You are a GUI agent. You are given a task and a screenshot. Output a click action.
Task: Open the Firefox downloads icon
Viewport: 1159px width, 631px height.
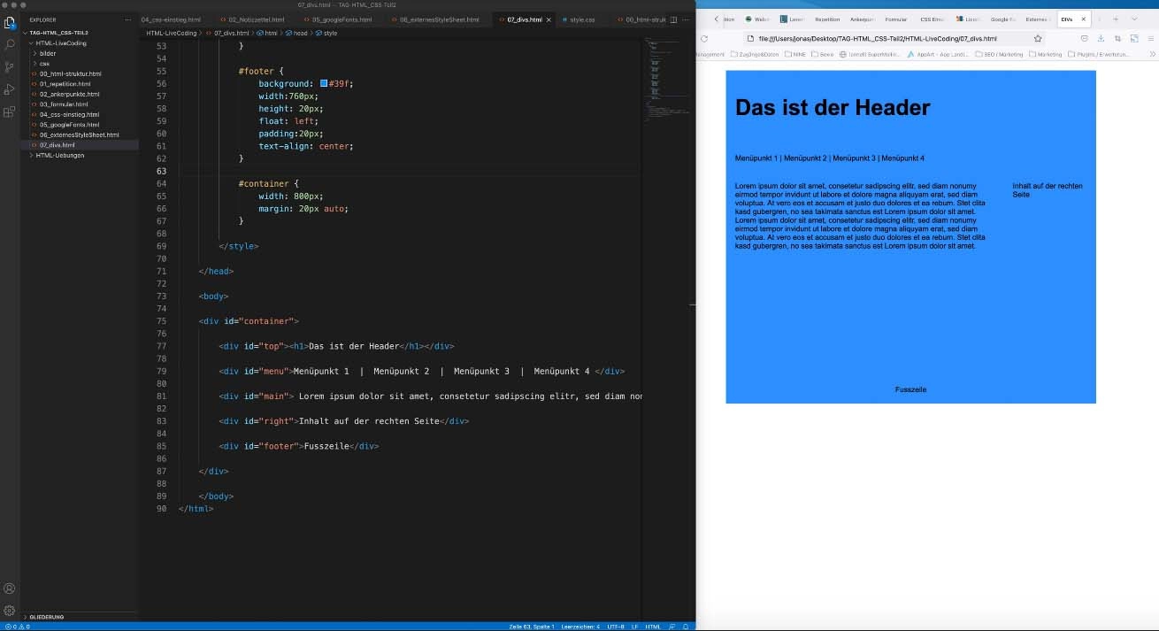pyautogui.click(x=1101, y=39)
